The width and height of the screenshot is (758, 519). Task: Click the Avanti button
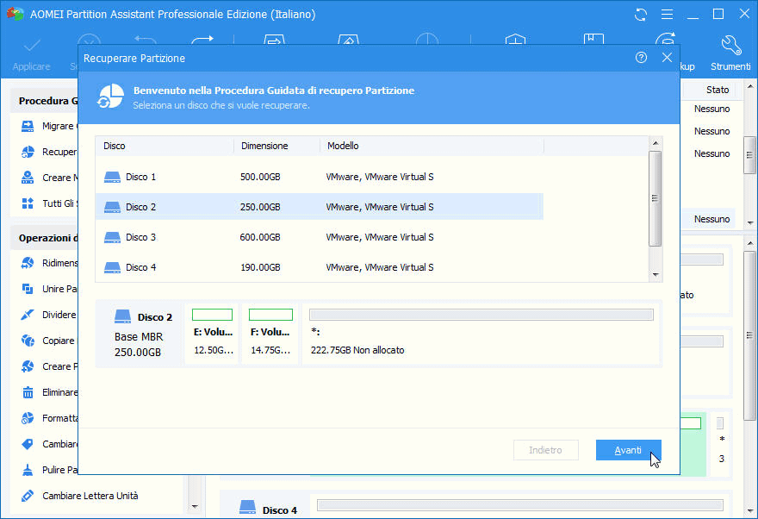[628, 450]
